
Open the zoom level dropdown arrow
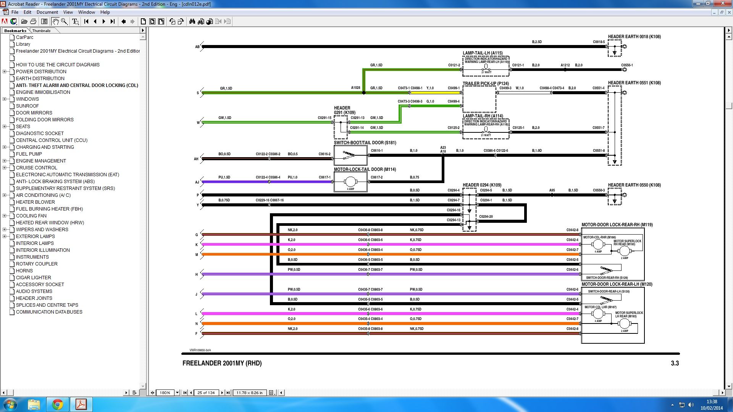pos(177,393)
